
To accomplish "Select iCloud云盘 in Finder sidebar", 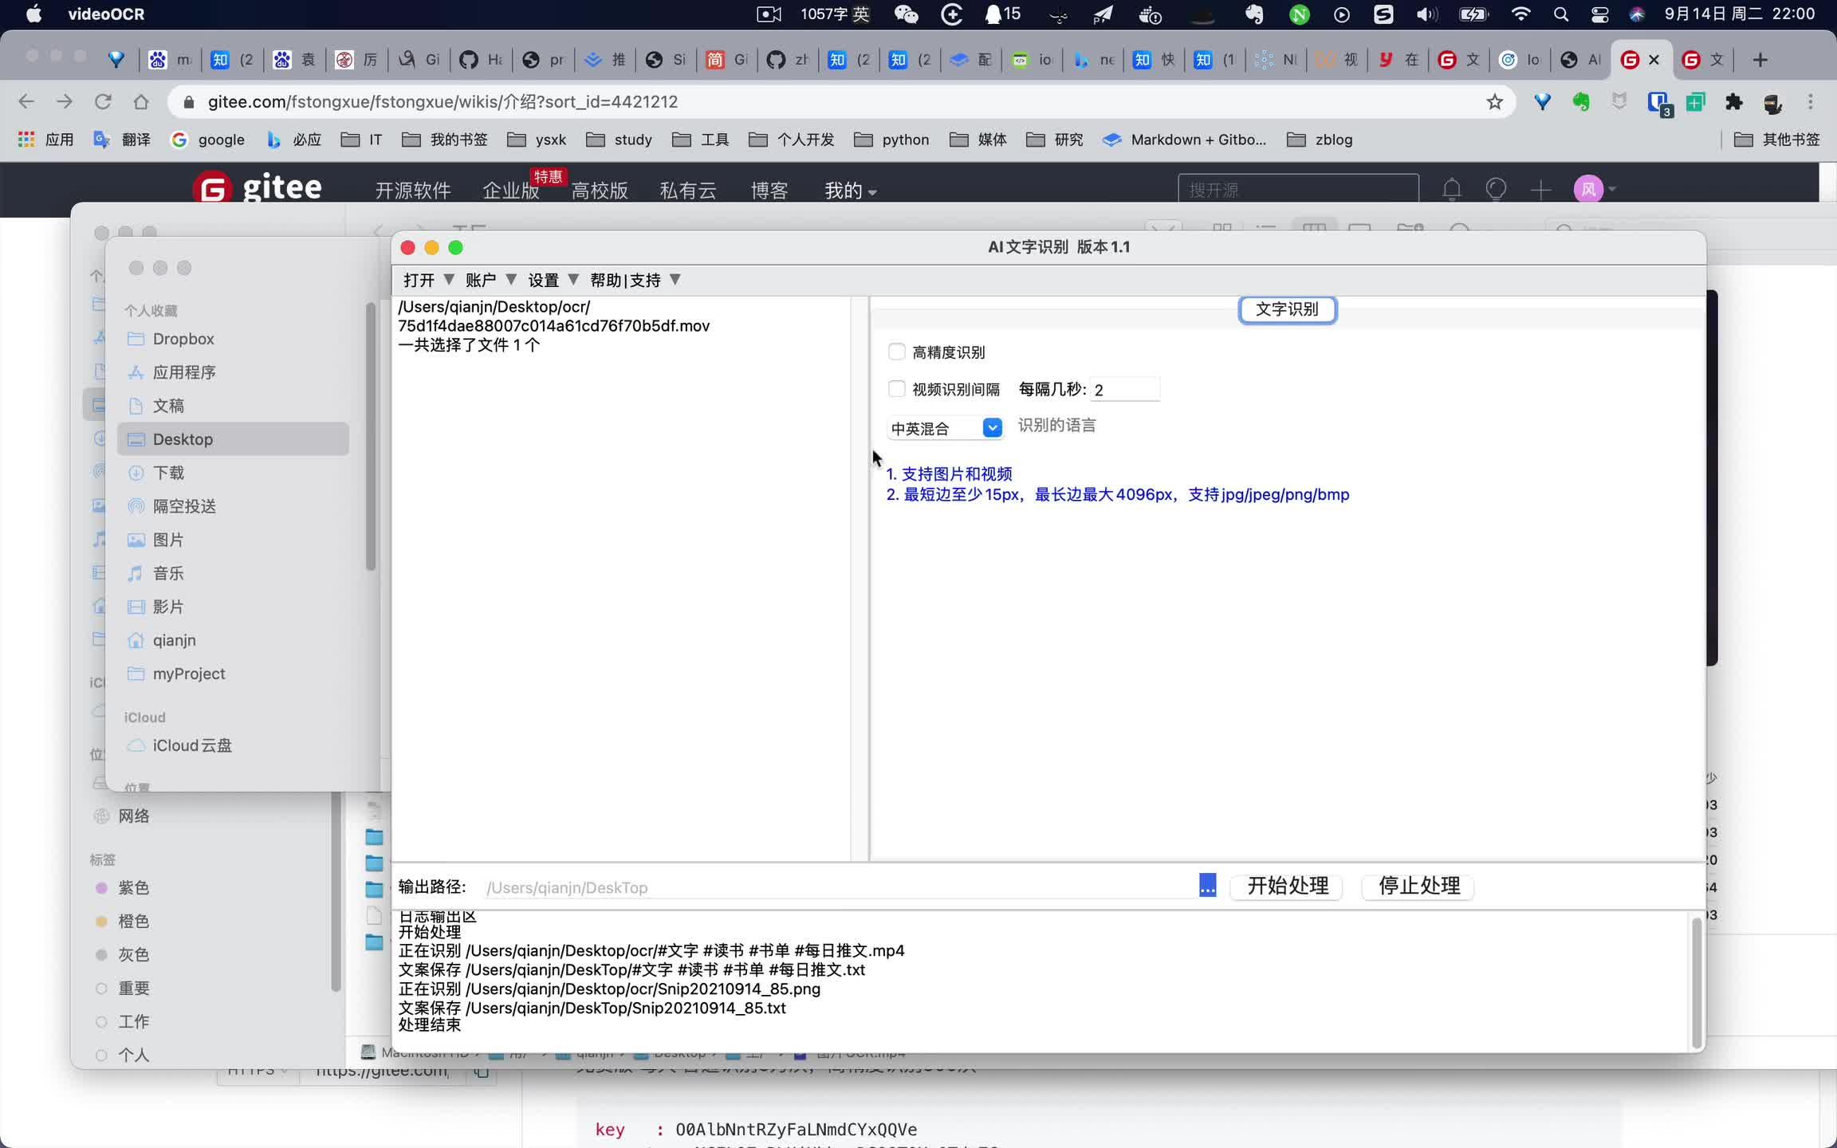I will [x=233, y=745].
